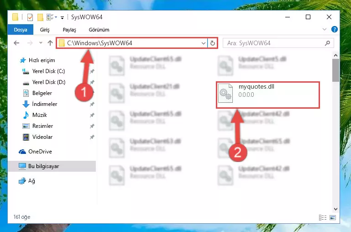The width and height of the screenshot is (351, 232).
Task: Open Yerel Disk (C:) in sidebar
Action: coord(44,71)
